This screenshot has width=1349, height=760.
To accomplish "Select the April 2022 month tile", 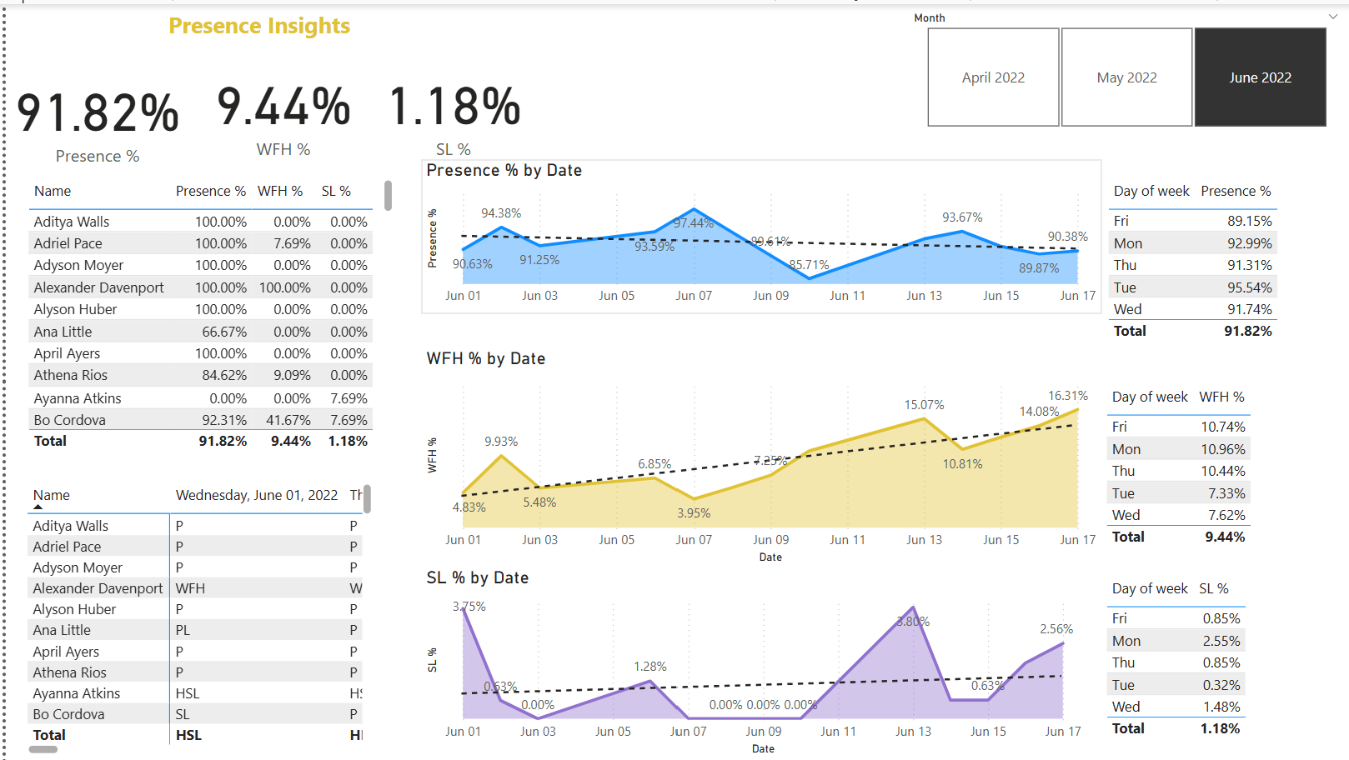I will [x=993, y=77].
